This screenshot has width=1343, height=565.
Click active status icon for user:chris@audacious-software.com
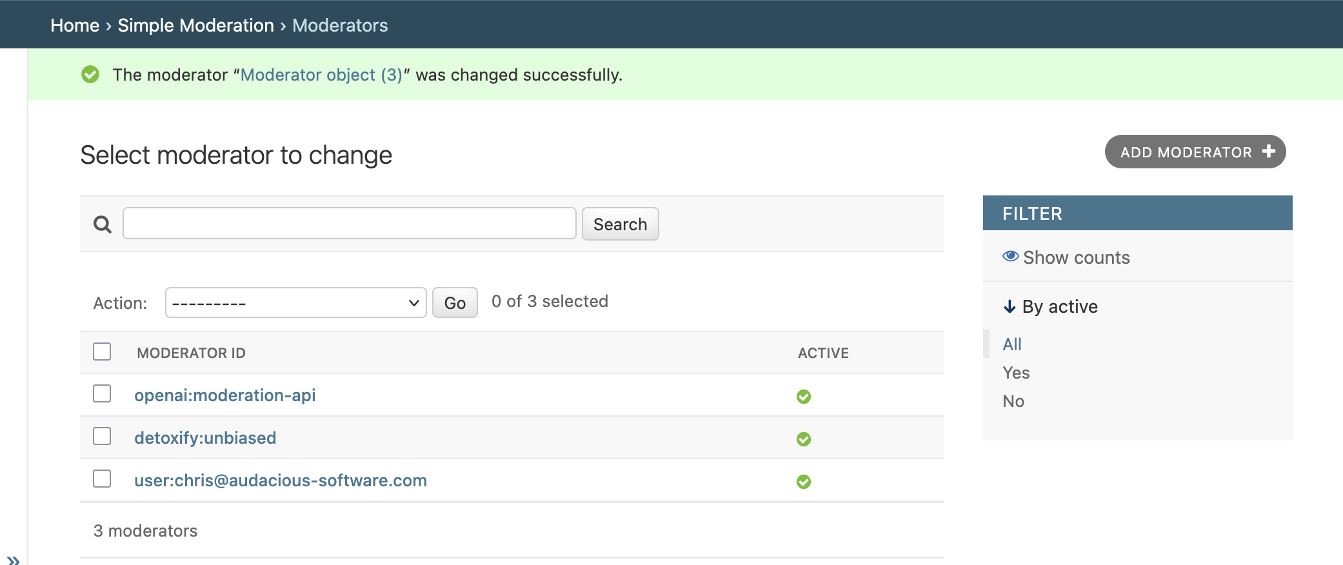coord(804,482)
